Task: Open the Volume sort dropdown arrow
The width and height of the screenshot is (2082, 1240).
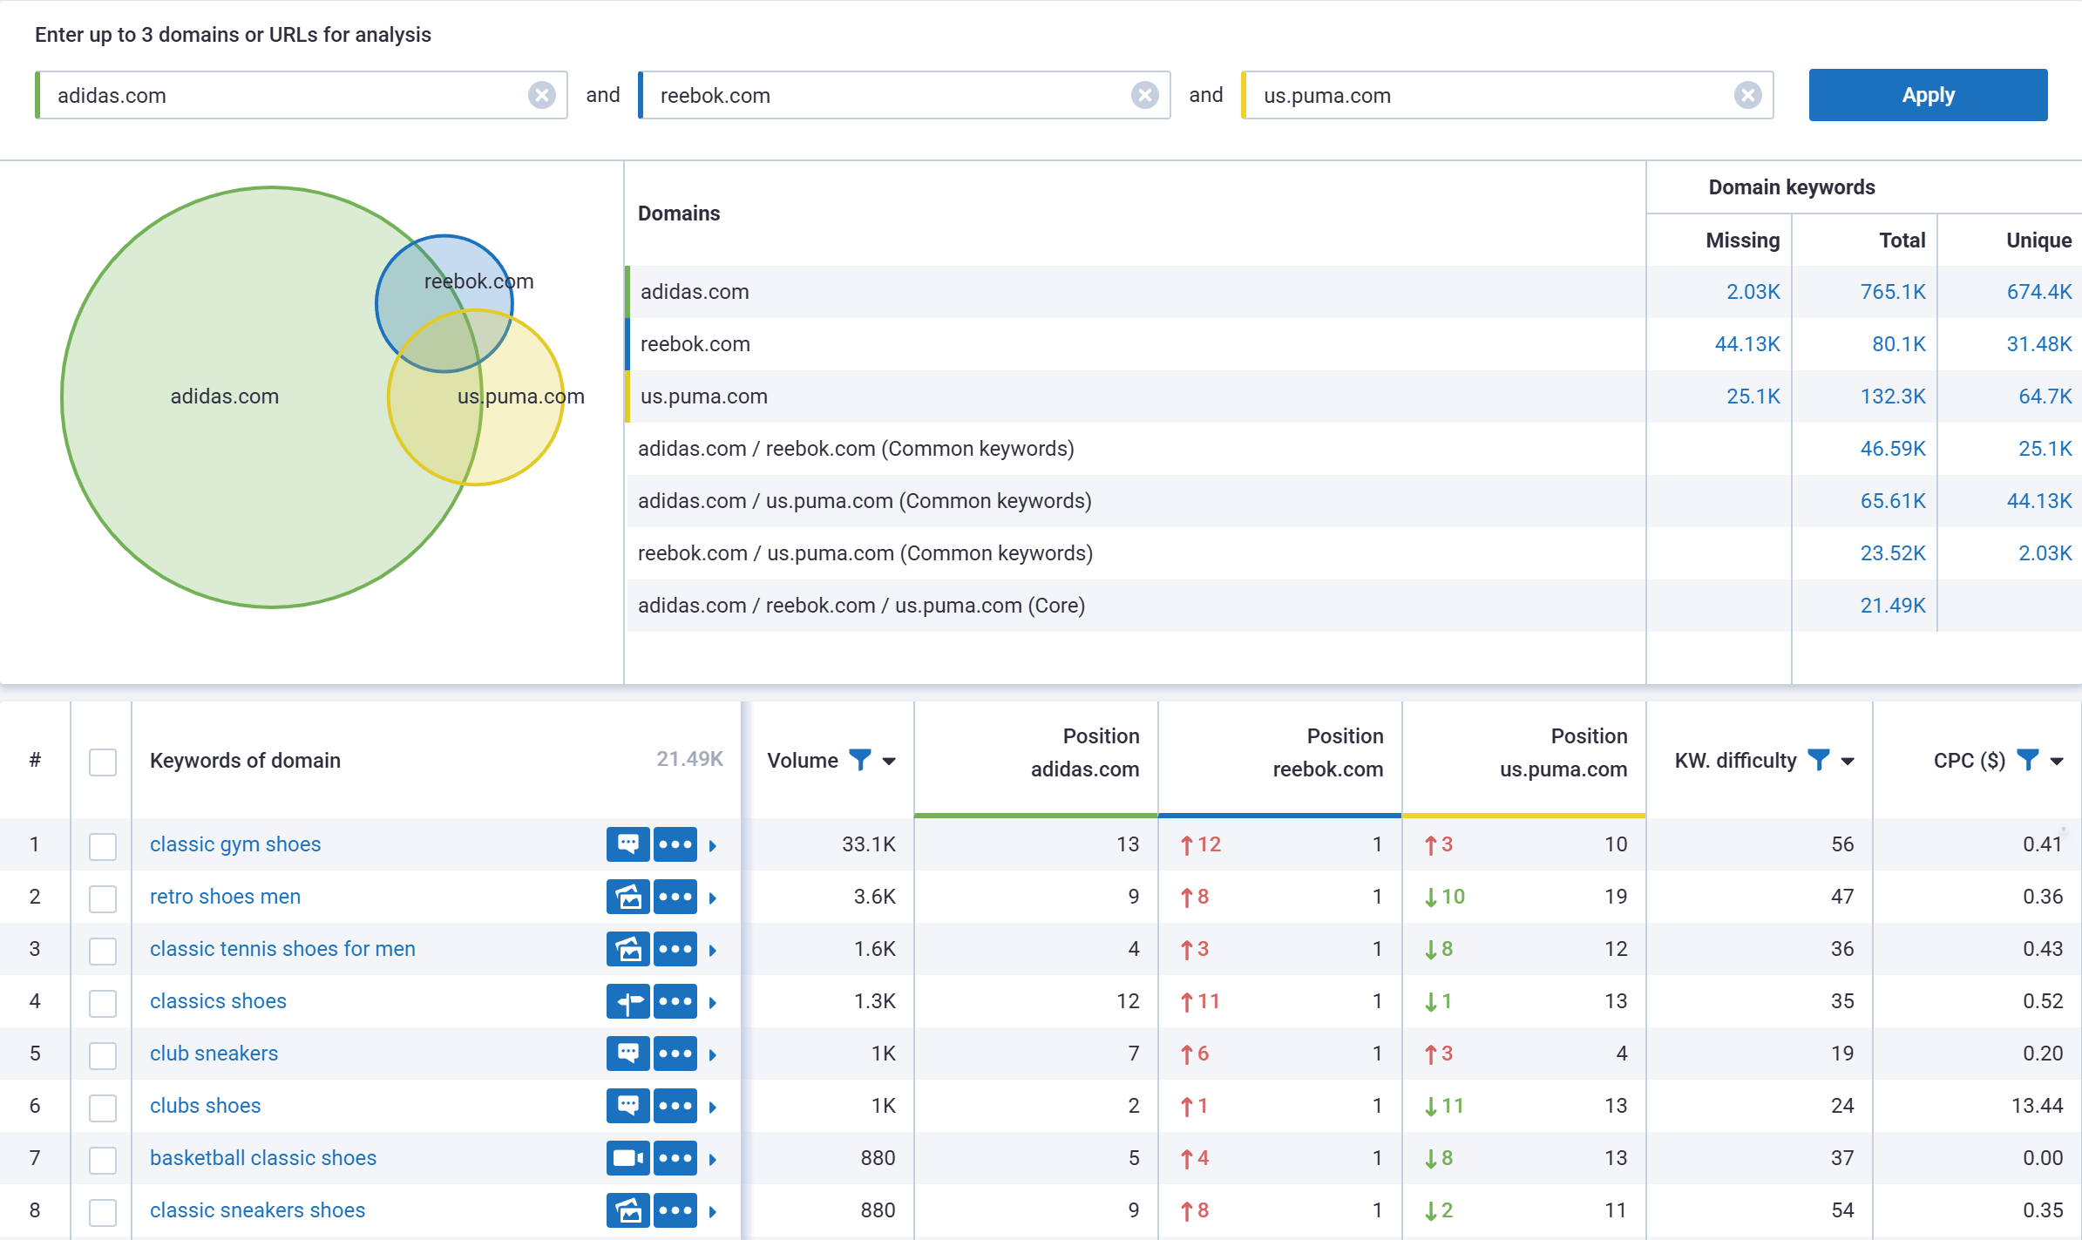Action: pos(889,762)
